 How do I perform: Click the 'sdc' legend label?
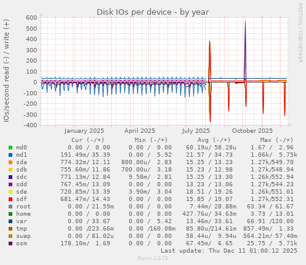[22, 177]
